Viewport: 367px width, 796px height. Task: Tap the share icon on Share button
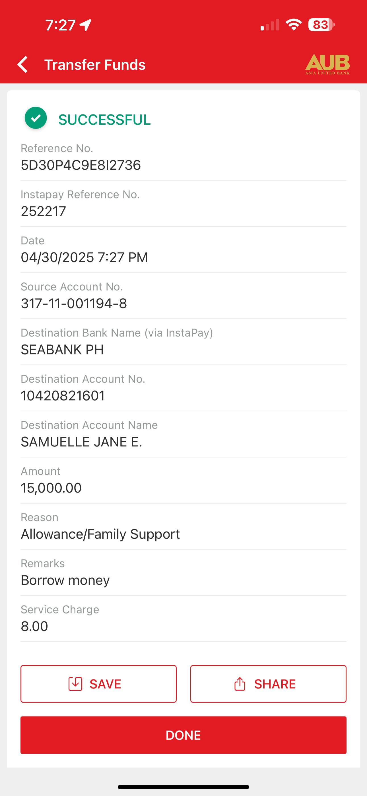(240, 684)
